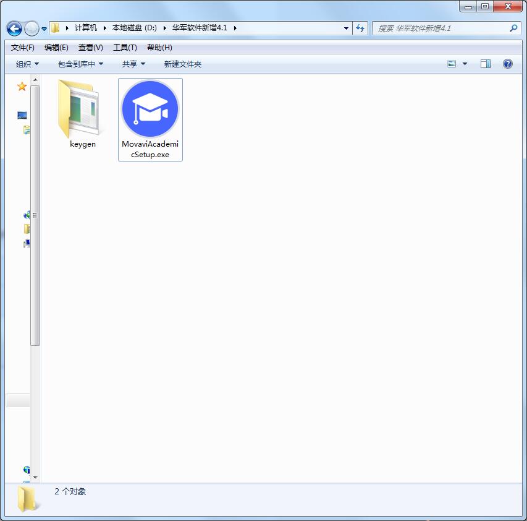Screen dimensions: 527x521
Task: Click the navigation pane scroll up arrow
Action: pos(35,80)
